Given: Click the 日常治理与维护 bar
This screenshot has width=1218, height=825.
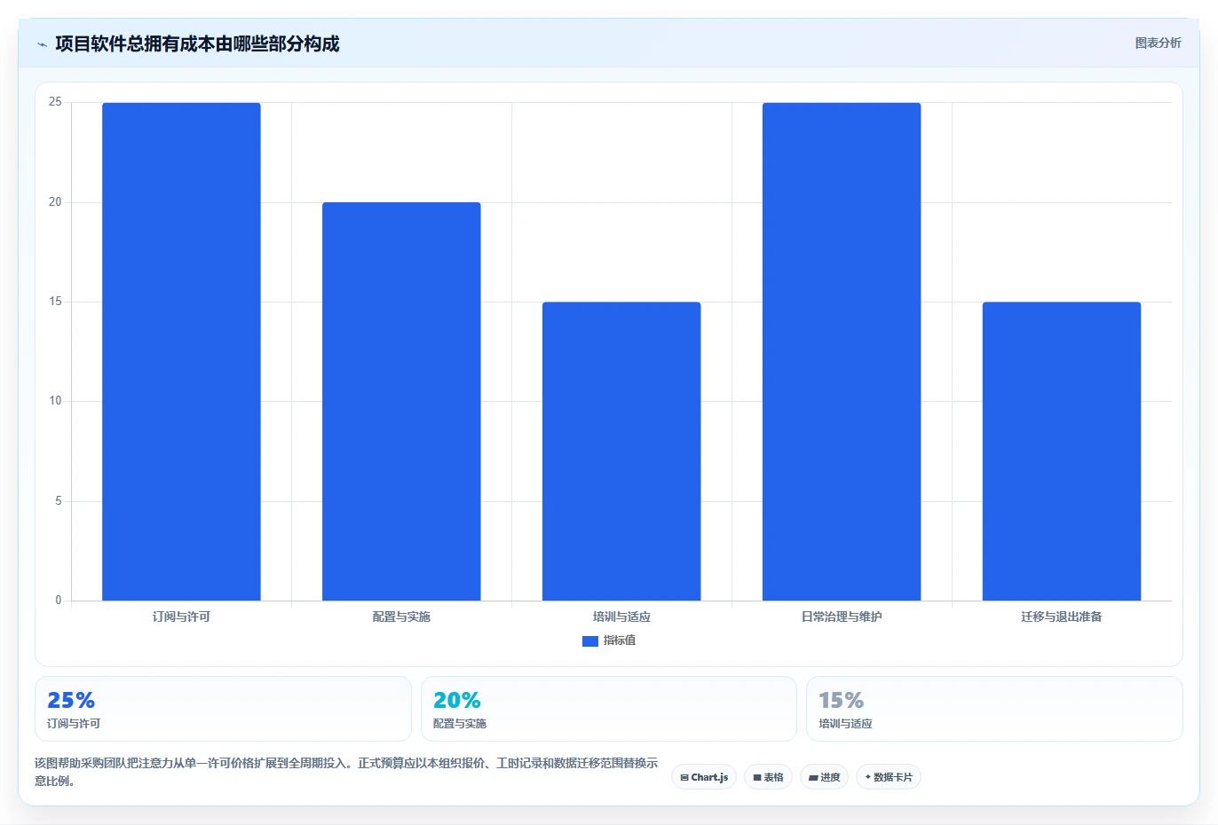Looking at the screenshot, I should 842,351.
